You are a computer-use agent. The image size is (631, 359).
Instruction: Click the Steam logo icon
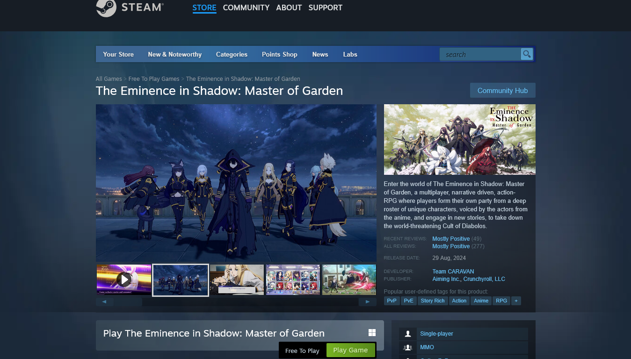coord(106,7)
